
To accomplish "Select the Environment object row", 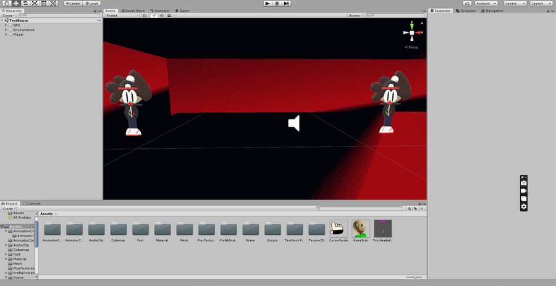I will [51, 30].
